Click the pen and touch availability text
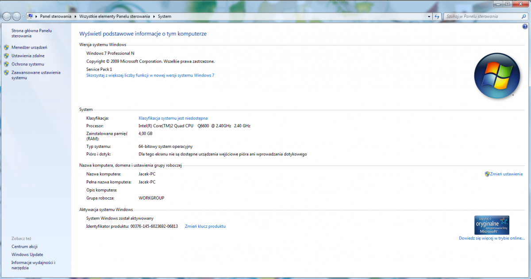531x279 pixels. tap(223, 154)
